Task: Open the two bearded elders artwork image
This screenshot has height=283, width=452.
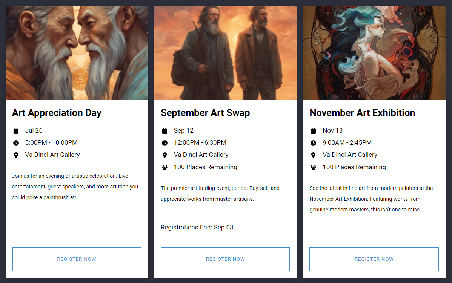Action: (x=77, y=53)
